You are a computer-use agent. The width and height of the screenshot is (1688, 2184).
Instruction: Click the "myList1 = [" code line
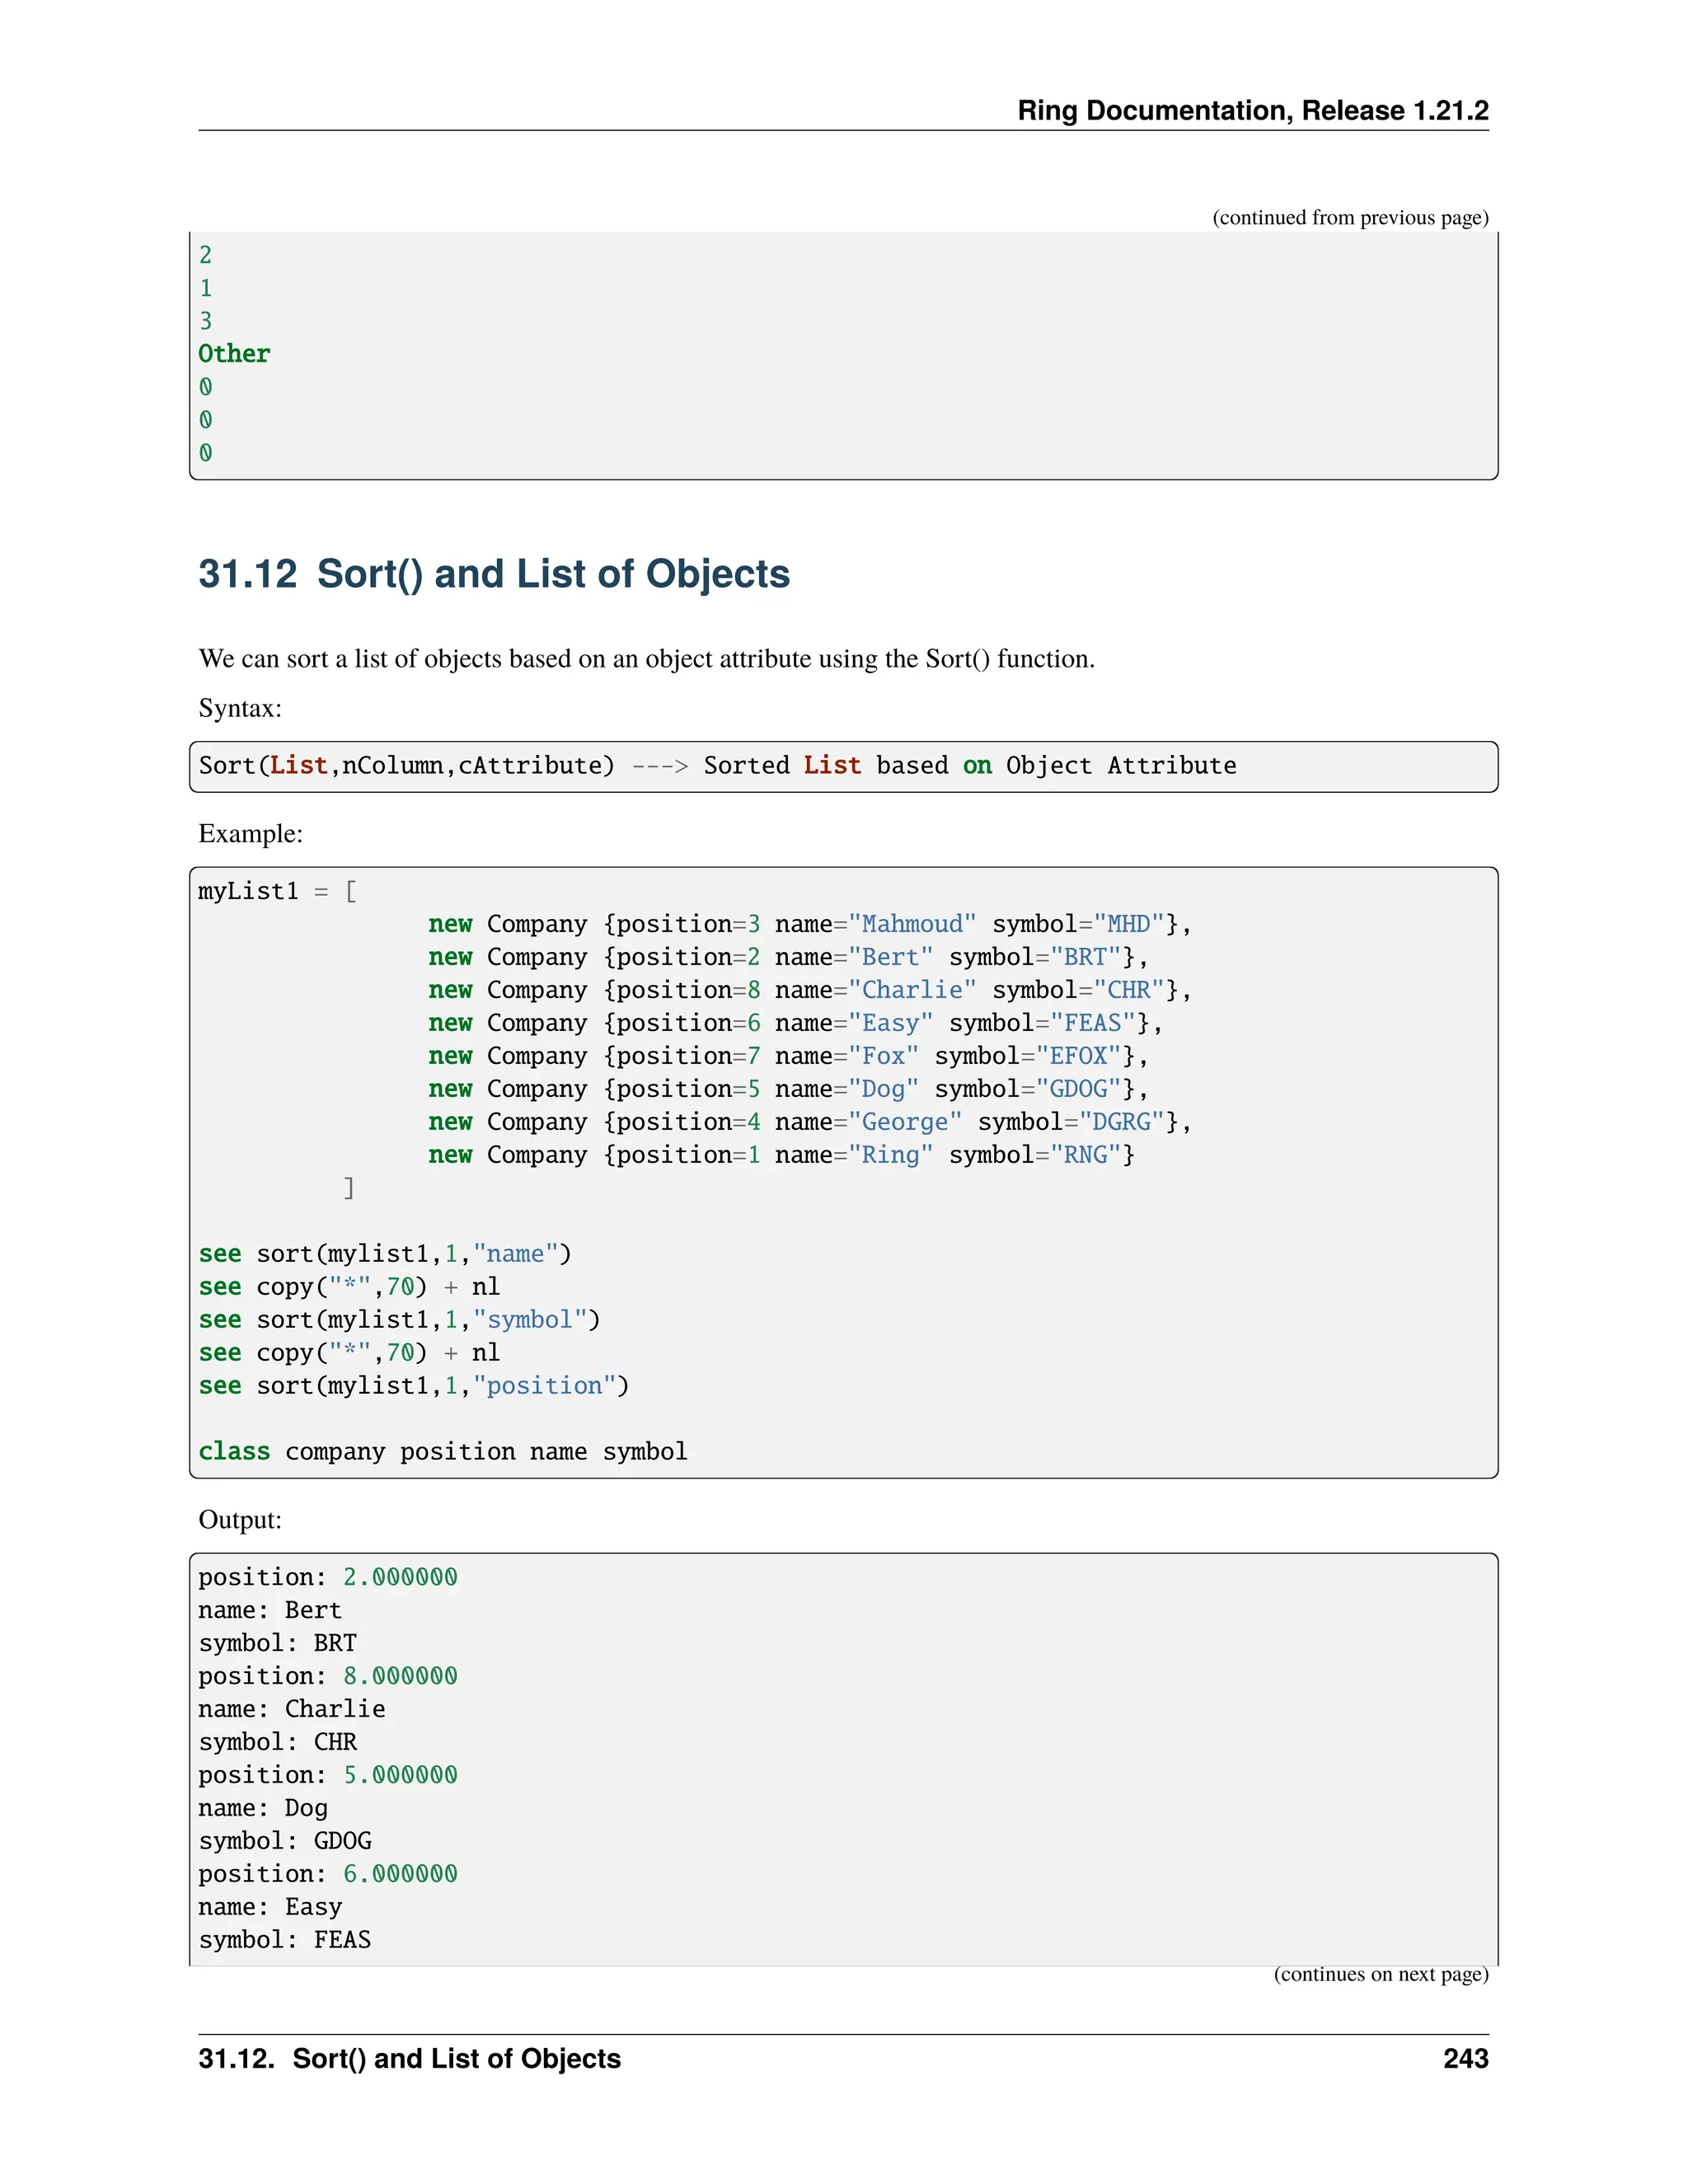277,891
